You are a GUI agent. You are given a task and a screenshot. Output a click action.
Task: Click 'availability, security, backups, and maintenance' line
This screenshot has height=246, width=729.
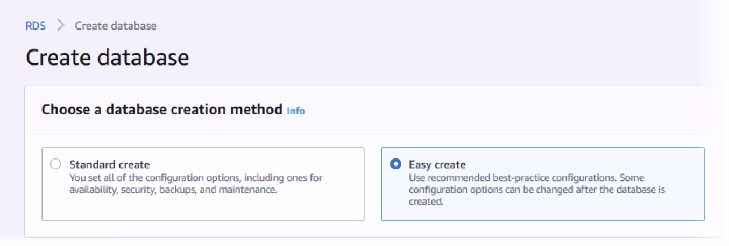click(173, 190)
